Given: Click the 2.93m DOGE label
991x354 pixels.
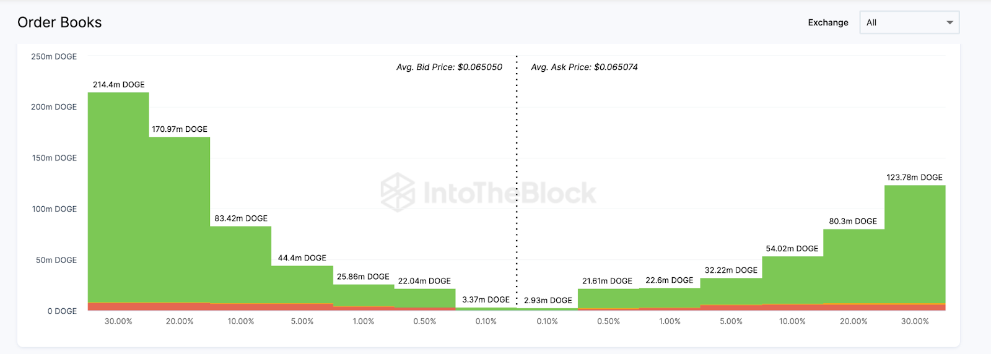Looking at the screenshot, I should pos(548,300).
